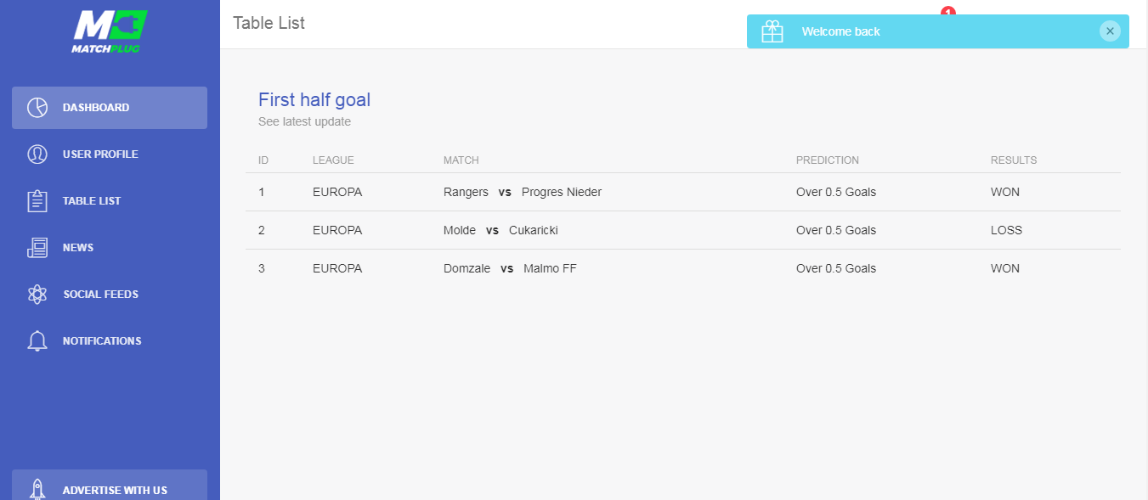Click the MatchPlug logo
Screen dimensions: 1148x500
[x=110, y=31]
